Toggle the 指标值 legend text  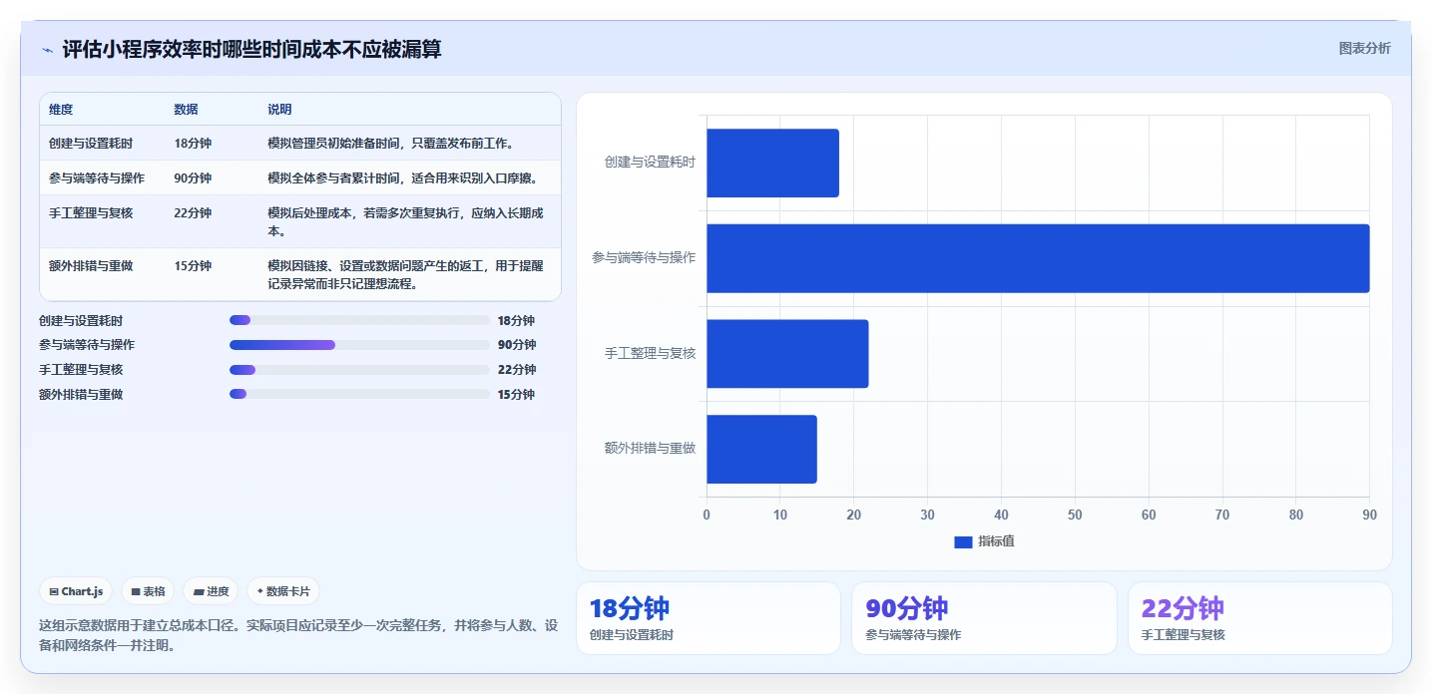[996, 541]
